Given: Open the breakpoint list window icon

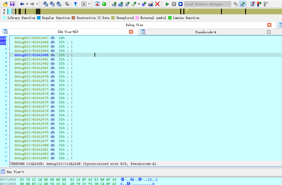Looking at the screenshot, I should coord(252,4).
